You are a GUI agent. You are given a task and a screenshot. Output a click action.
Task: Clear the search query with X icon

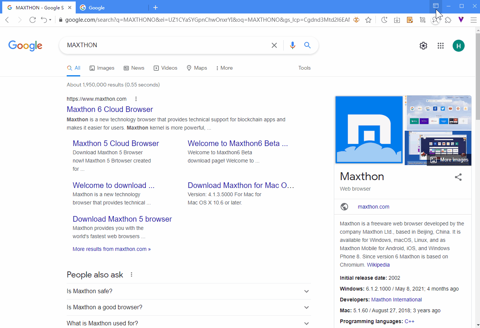click(274, 45)
